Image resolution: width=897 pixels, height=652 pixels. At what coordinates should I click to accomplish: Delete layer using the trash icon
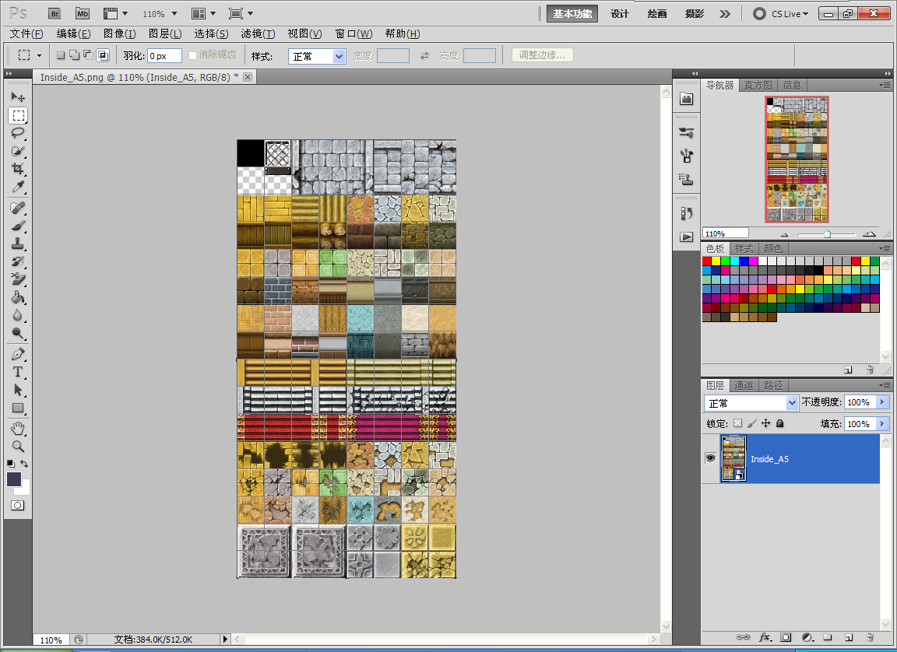[x=870, y=637]
